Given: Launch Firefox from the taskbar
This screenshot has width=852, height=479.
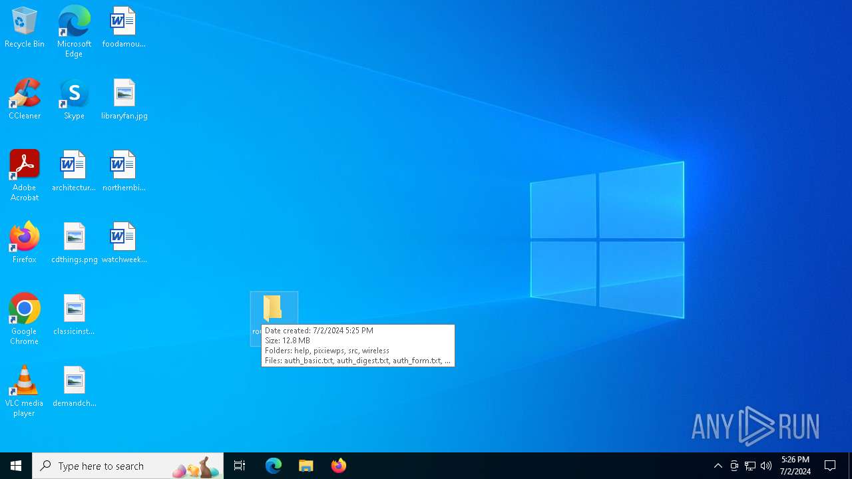Looking at the screenshot, I should pos(339,466).
